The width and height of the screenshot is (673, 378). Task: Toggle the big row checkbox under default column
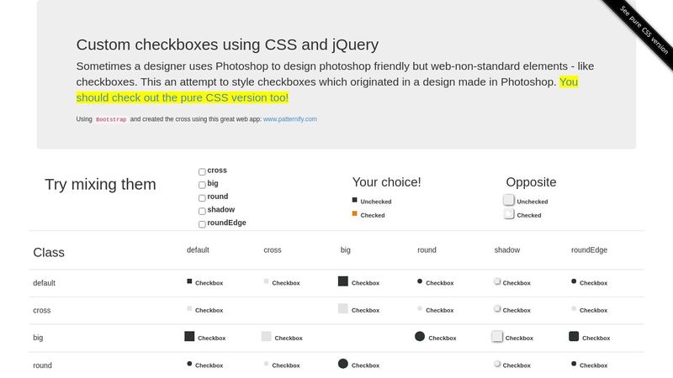tap(189, 336)
